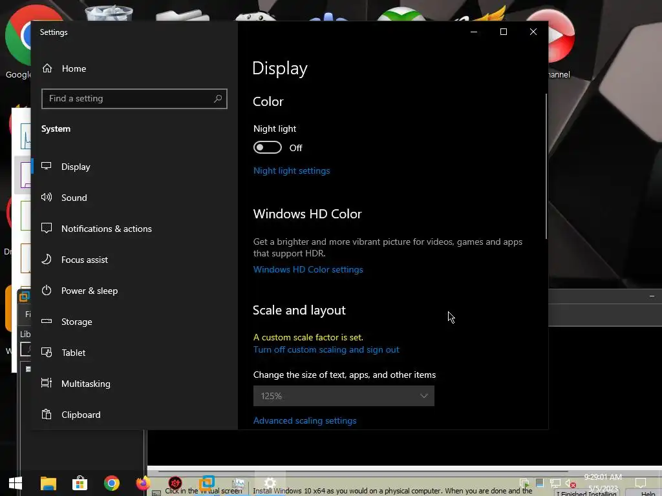Open the Google Chrome desktop shortcut
The height and width of the screenshot is (496, 662).
[19, 42]
